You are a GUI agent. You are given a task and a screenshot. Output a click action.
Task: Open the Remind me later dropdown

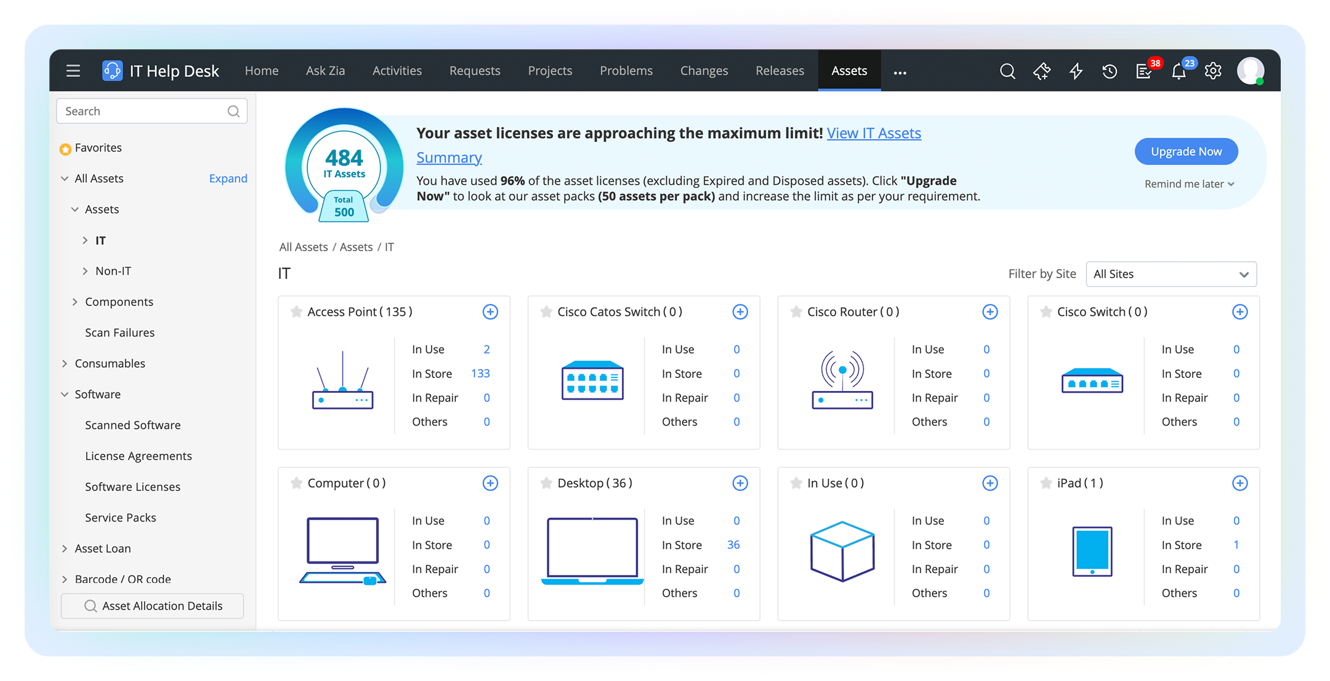click(1188, 183)
